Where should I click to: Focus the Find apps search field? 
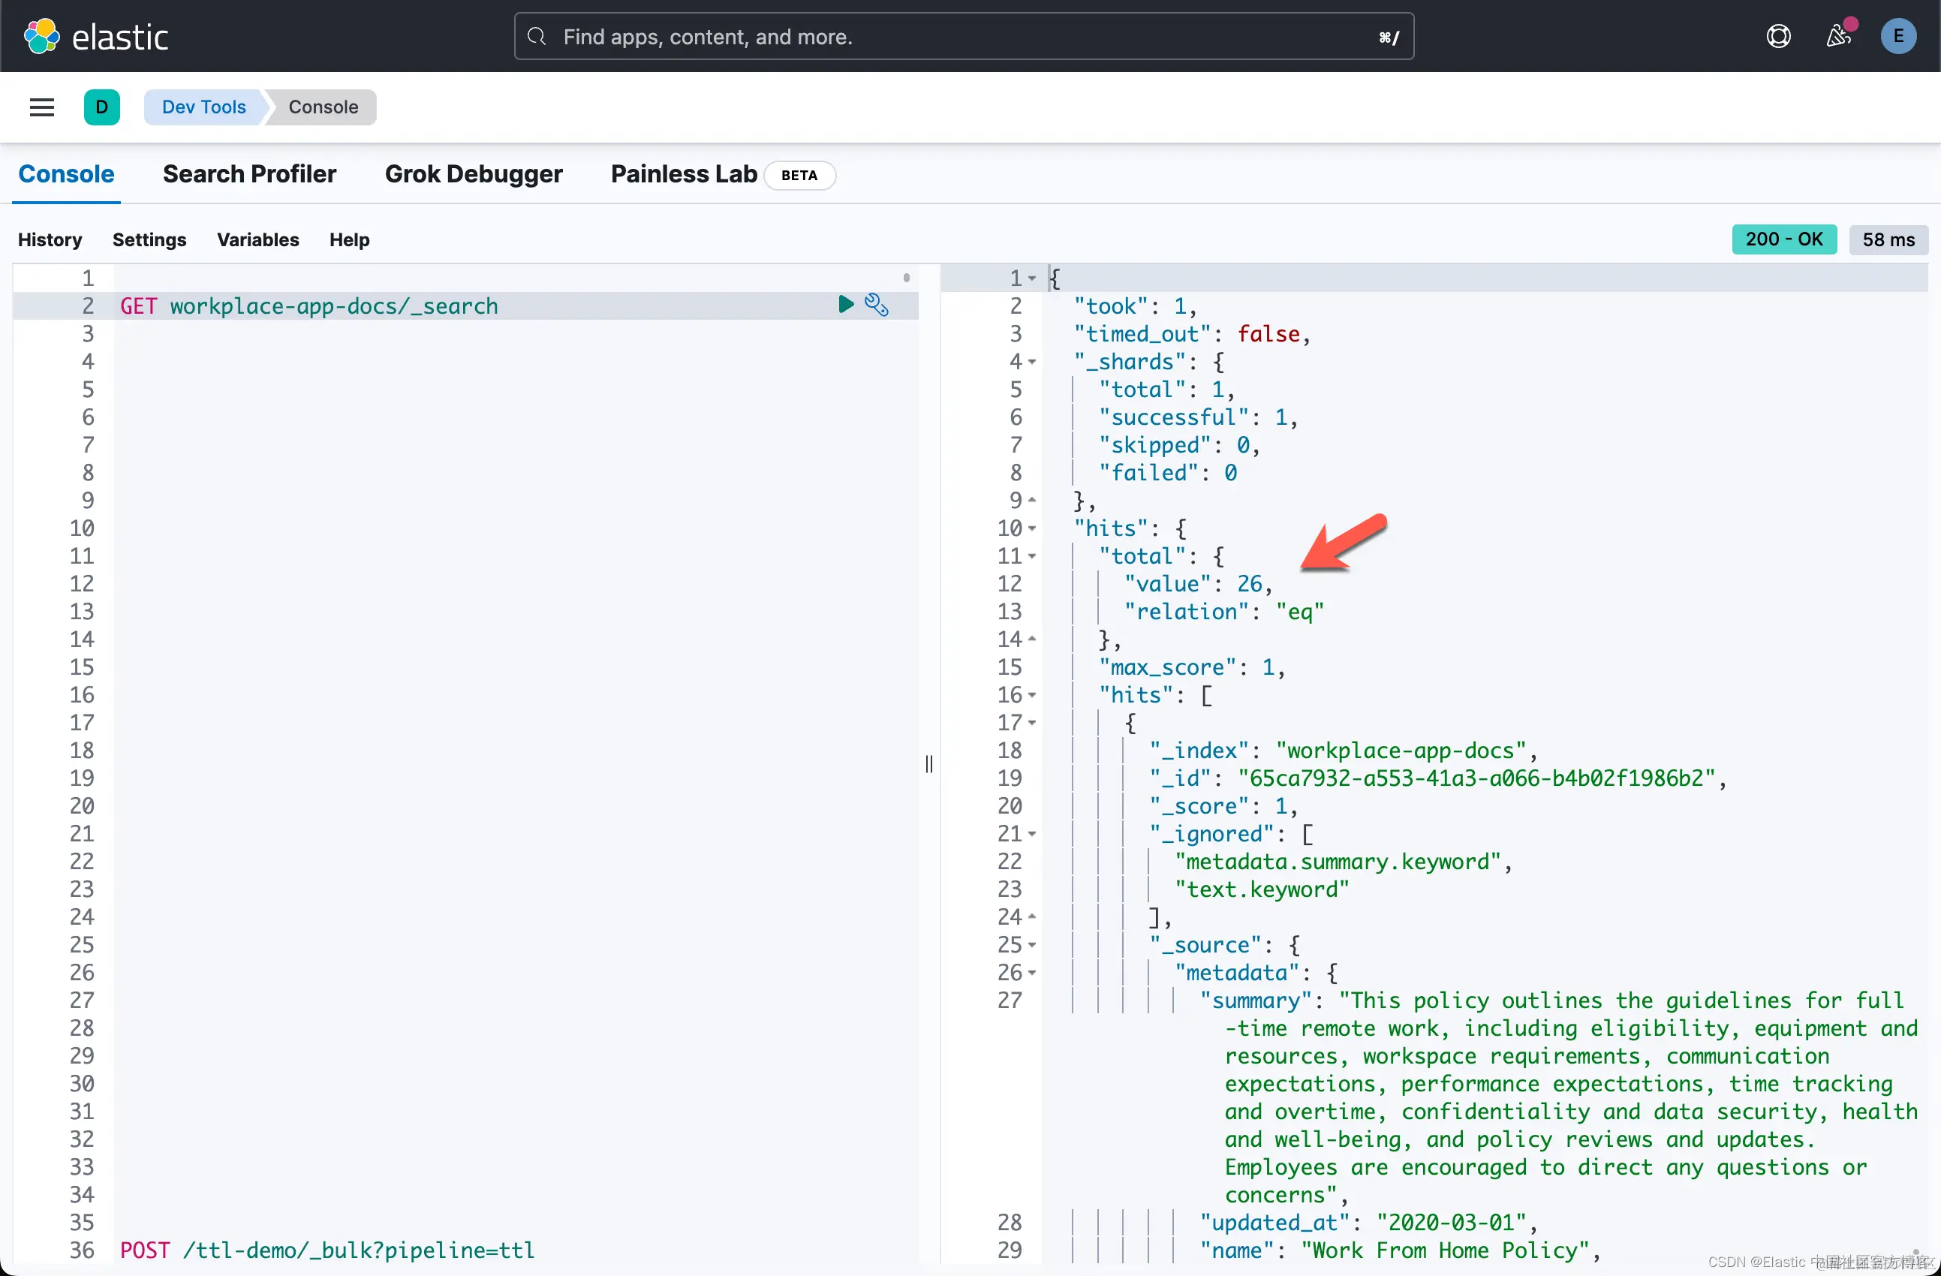(962, 37)
